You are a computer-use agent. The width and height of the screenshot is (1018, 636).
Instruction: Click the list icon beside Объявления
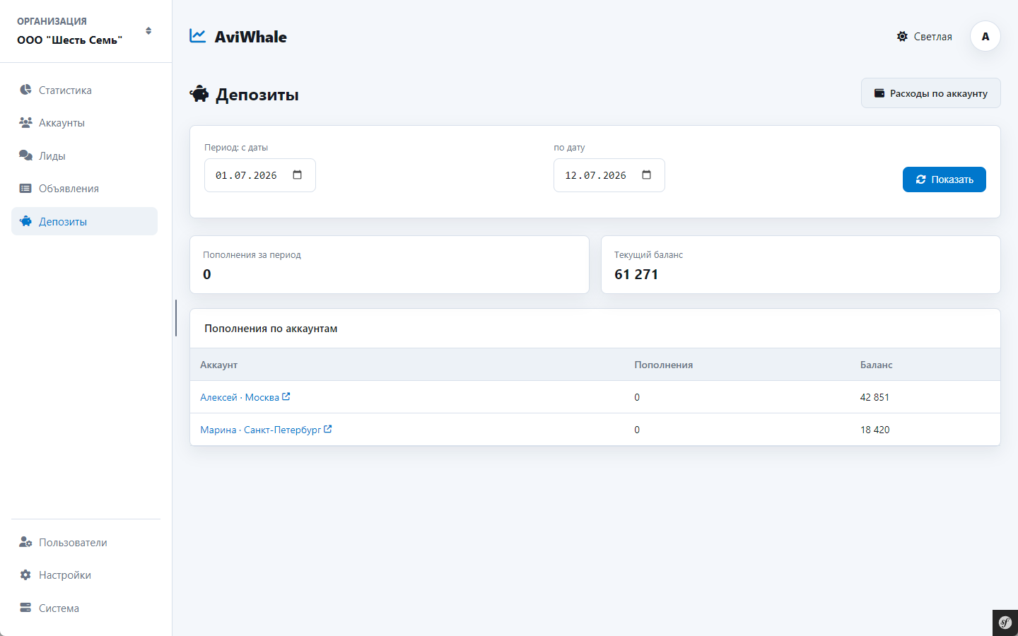coord(25,188)
